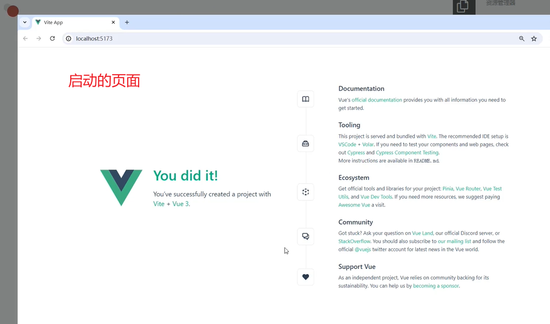Open site information icon beside URL
The width and height of the screenshot is (550, 324).
[x=69, y=38]
